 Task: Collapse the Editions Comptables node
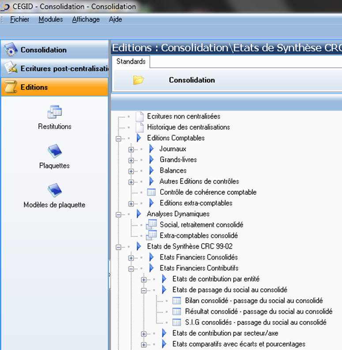tap(118, 139)
